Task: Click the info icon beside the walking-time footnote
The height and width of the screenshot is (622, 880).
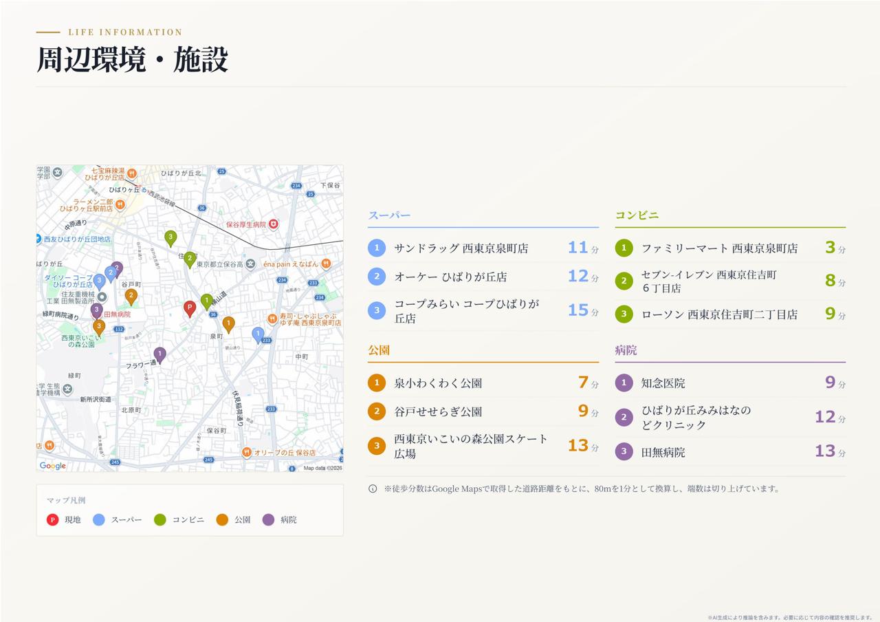Action: point(373,489)
